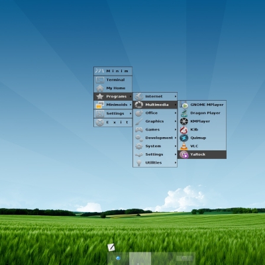Click the My Home house icon
This screenshot has height=265, width=265.
coord(100,88)
